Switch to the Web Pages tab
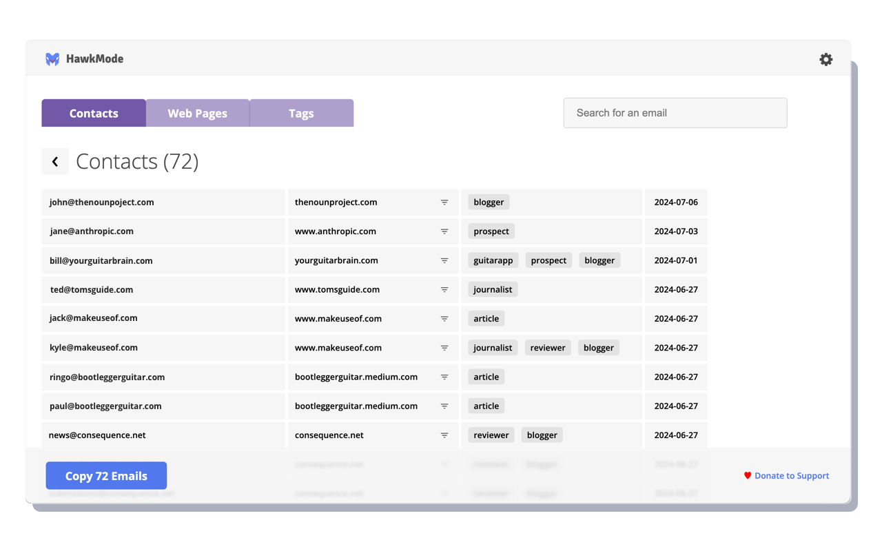 click(197, 113)
